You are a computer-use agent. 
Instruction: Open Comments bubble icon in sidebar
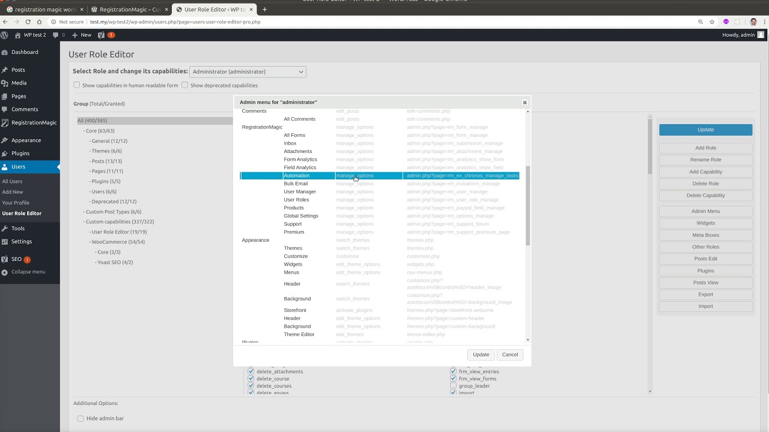[x=5, y=109]
